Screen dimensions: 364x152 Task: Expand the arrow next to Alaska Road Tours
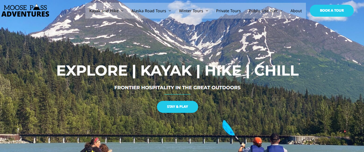(170, 11)
